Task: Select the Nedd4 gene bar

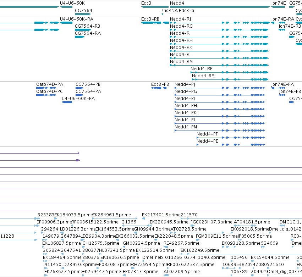Action: pos(220,7)
